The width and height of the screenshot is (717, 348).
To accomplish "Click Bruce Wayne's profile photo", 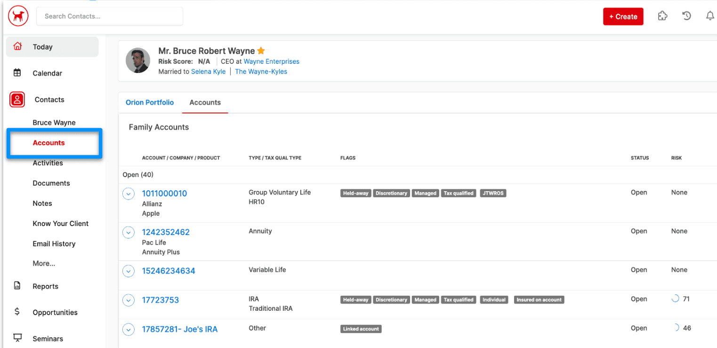I will (138, 60).
